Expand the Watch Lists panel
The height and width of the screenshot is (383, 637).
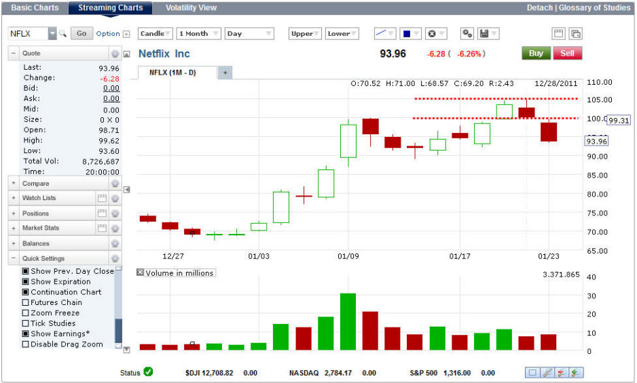[14, 198]
